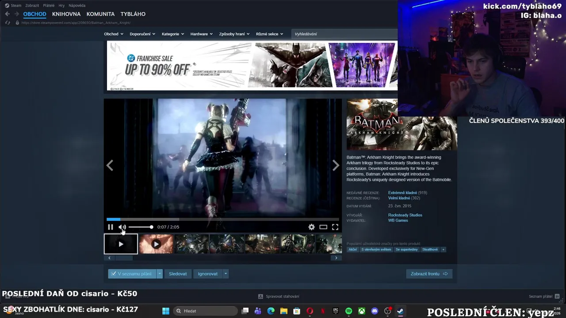Open the 'Extrémně kladné' recent reviews link
This screenshot has height=318, width=566.
click(x=402, y=193)
